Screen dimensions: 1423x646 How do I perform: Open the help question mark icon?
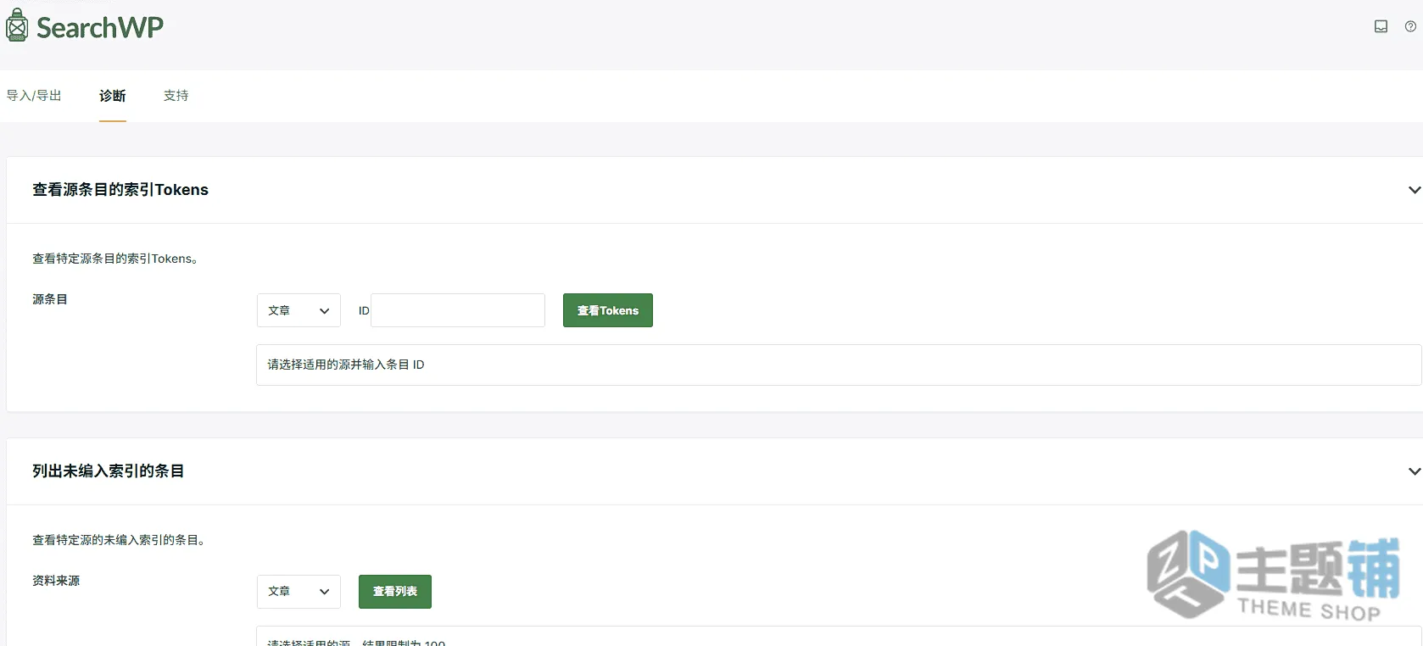tap(1410, 26)
